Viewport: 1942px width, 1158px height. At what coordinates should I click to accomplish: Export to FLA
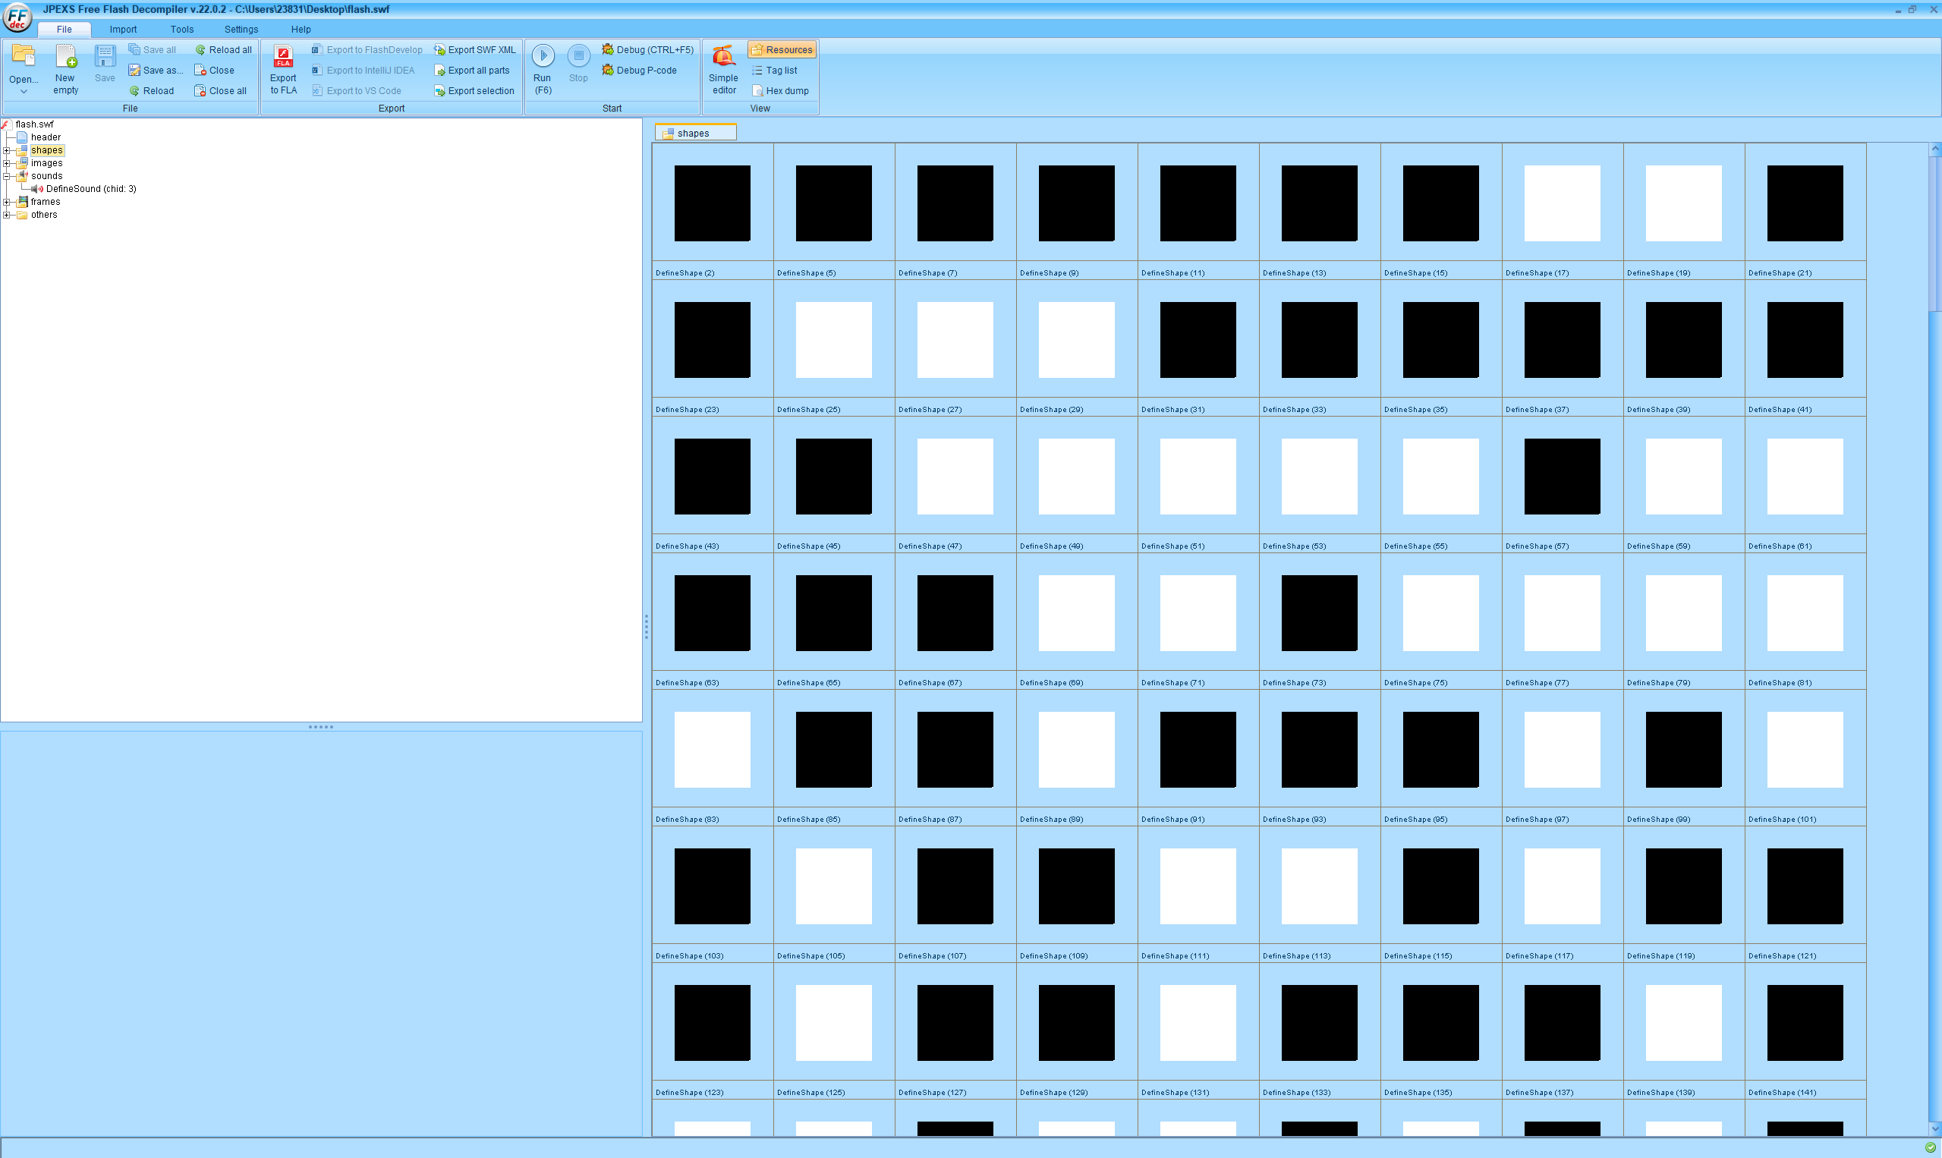283,68
